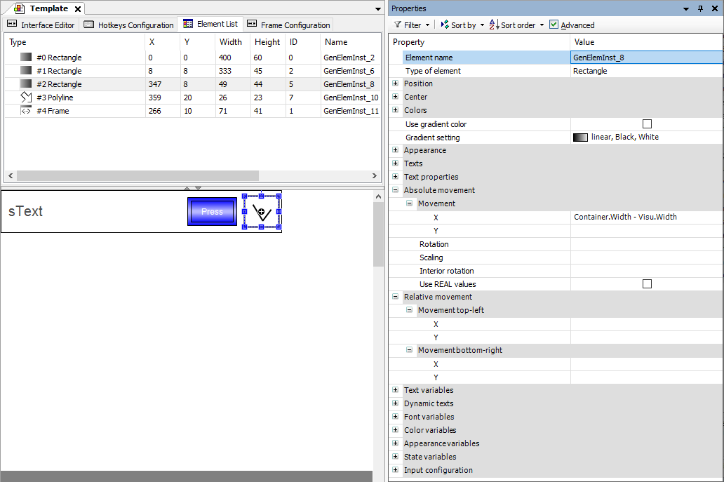Expand the Input configuration group
This screenshot has width=724, height=482.
point(396,470)
